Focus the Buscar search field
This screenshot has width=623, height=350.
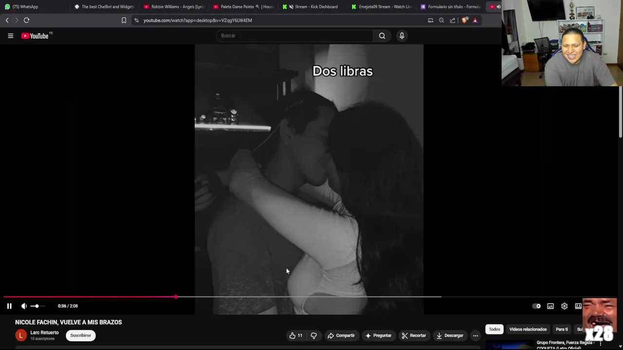pyautogui.click(x=294, y=35)
